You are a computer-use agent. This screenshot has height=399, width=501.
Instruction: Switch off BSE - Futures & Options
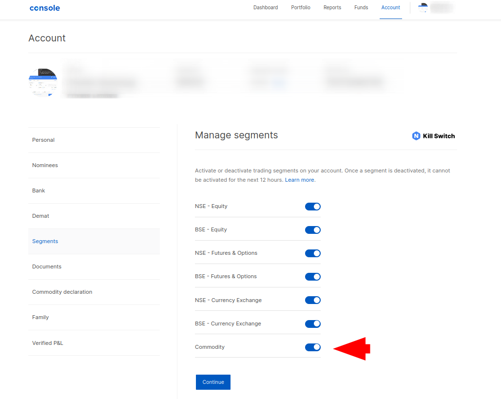(313, 277)
